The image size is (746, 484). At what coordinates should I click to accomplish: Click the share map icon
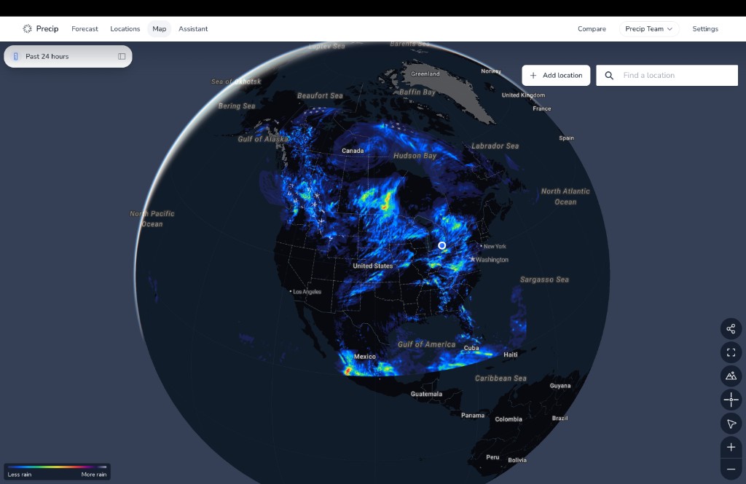point(731,328)
